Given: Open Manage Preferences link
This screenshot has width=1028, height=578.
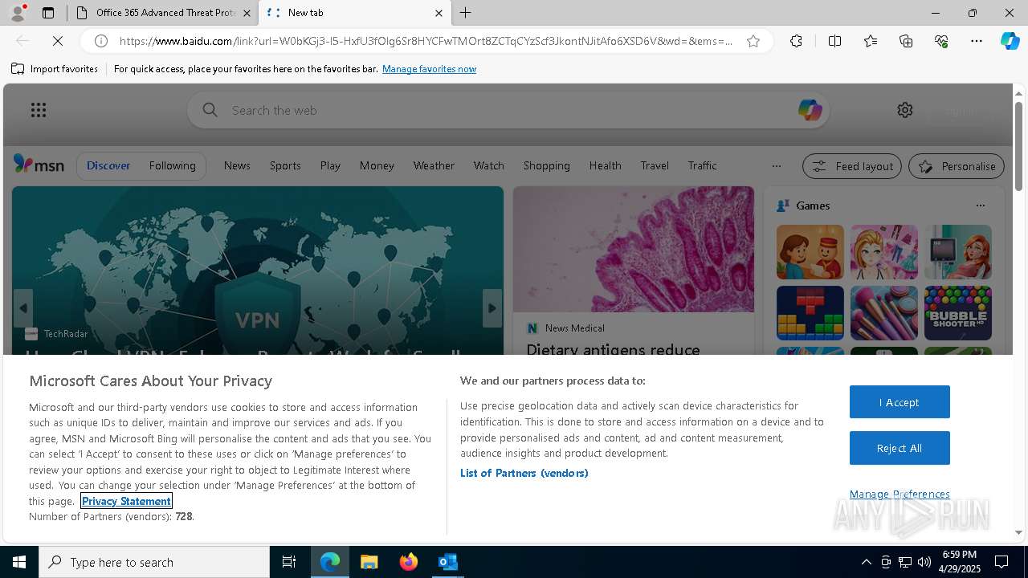Looking at the screenshot, I should tap(899, 494).
